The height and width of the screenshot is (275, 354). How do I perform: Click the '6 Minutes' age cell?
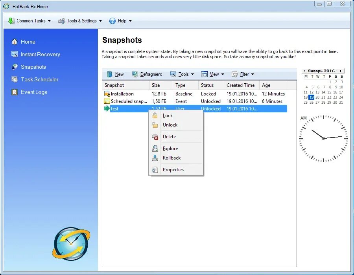pyautogui.click(x=272, y=101)
